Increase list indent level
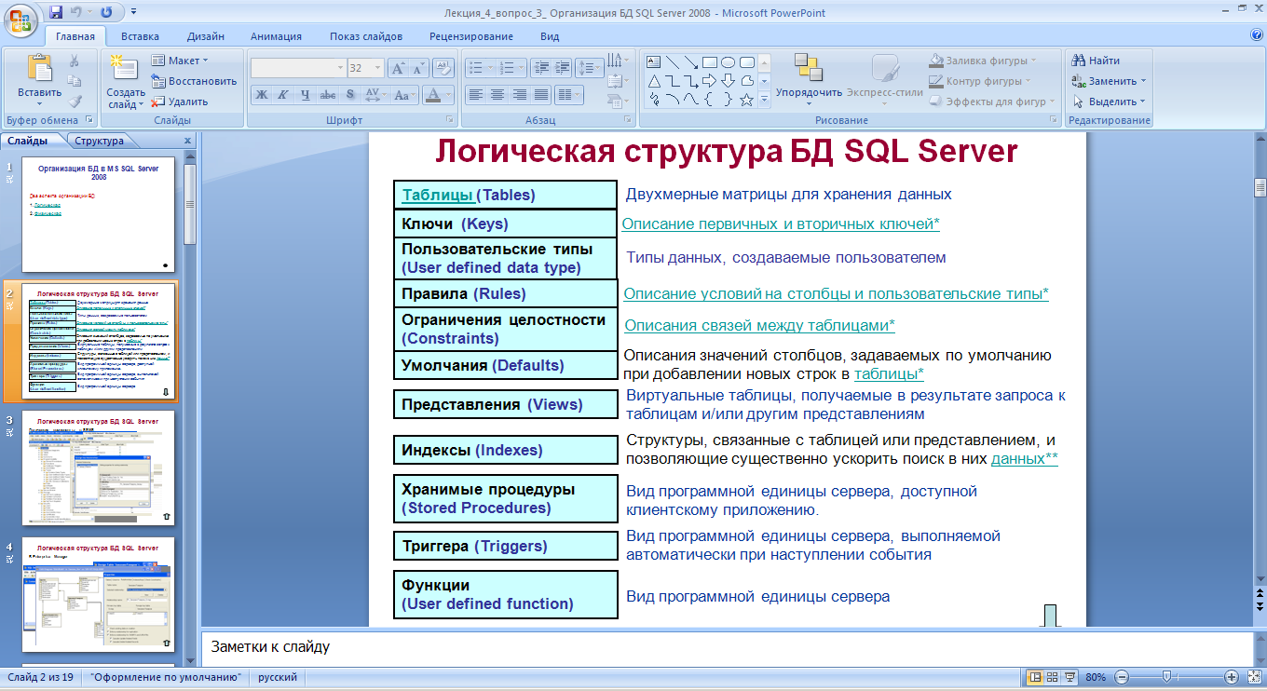The height and width of the screenshot is (691, 1267). coord(562,68)
